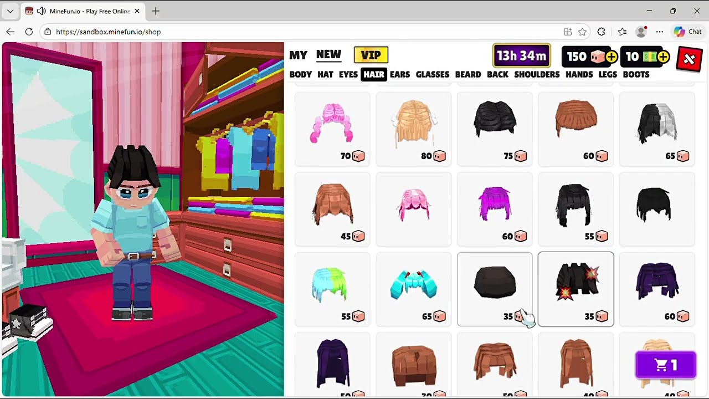Add this page to favorites star
Image resolution: width=709 pixels, height=399 pixels.
pyautogui.click(x=582, y=32)
